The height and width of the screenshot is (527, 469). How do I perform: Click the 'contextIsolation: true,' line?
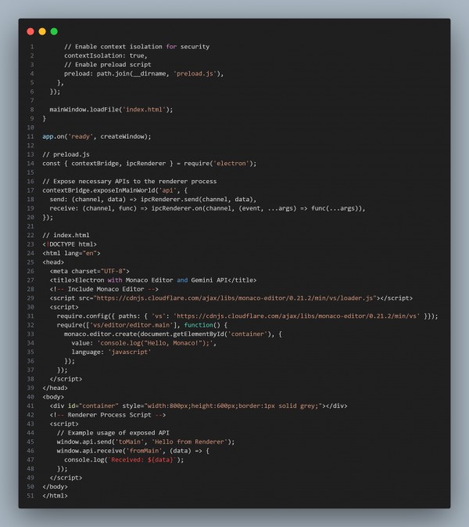point(106,56)
